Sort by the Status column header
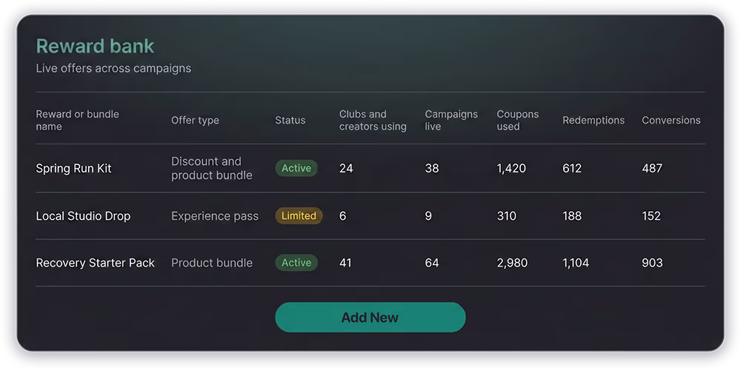 click(x=290, y=120)
